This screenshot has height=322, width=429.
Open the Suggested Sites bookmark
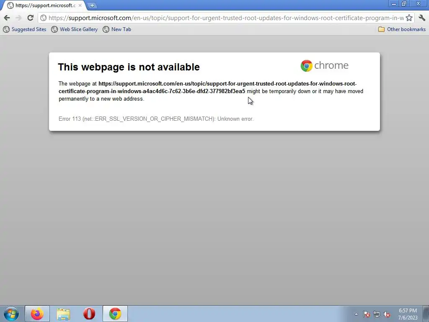(x=25, y=29)
